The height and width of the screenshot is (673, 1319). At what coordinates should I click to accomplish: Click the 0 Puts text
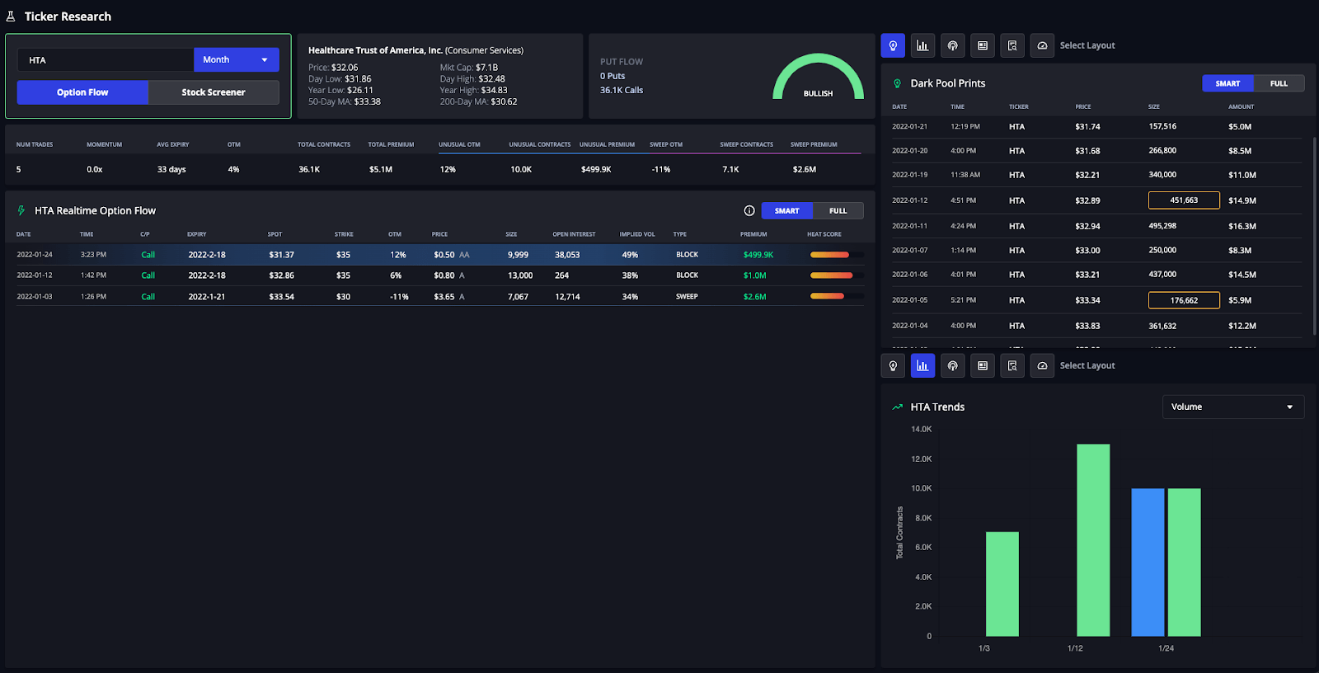point(613,76)
